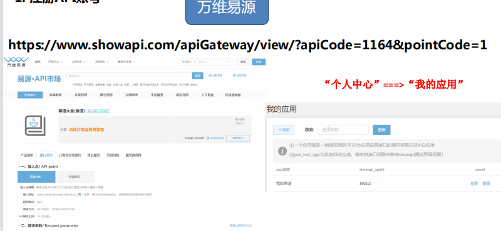Switch to the 常见问题 tab
Viewport: 501px width, 231px height.
tap(113, 155)
